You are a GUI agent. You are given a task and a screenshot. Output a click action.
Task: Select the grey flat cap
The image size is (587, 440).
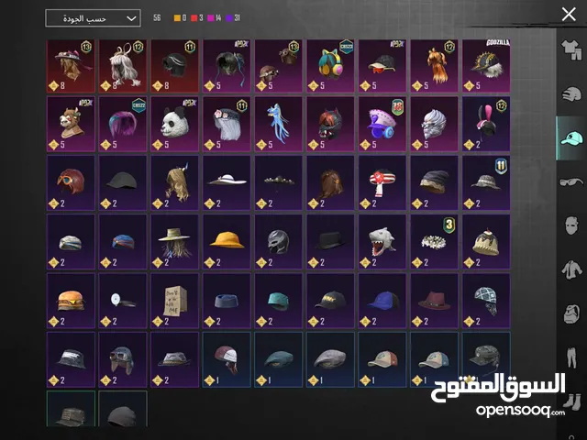tap(330, 359)
